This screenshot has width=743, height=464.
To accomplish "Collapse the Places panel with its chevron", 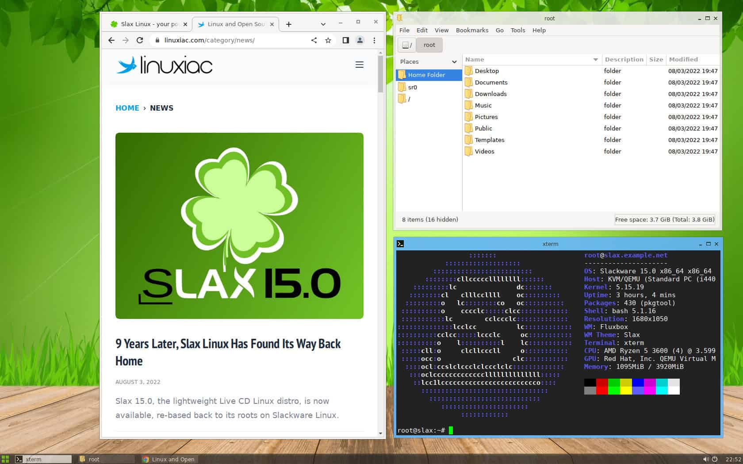I will coord(454,61).
